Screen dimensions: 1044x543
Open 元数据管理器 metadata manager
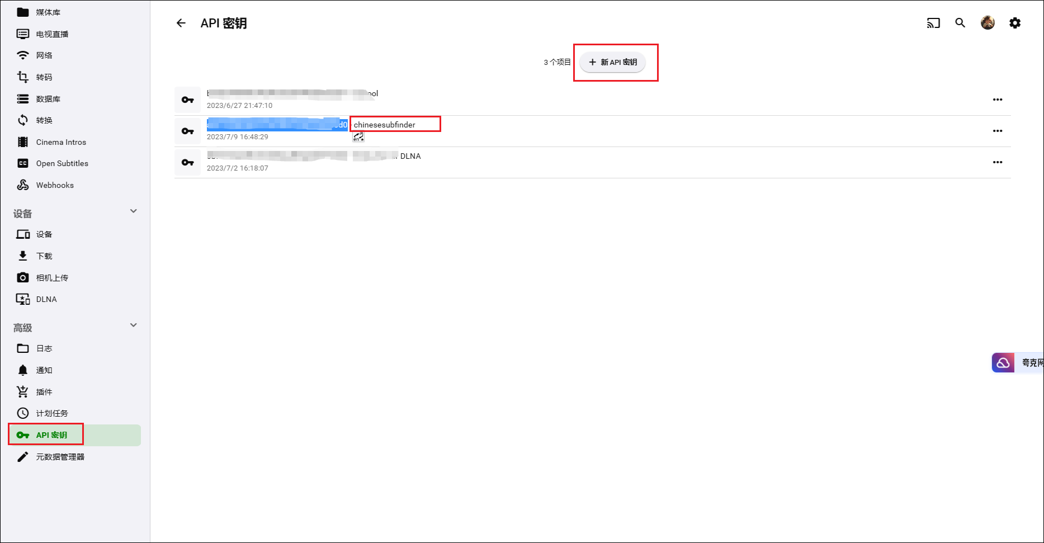60,457
